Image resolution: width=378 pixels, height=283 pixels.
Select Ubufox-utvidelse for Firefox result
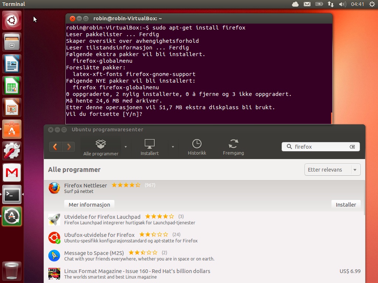204,238
